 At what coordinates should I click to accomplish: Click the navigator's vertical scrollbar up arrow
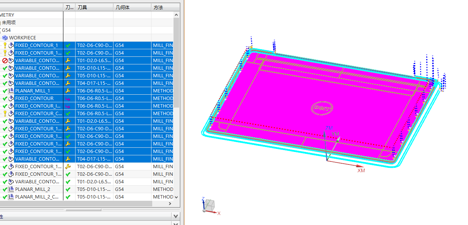click(176, 14)
